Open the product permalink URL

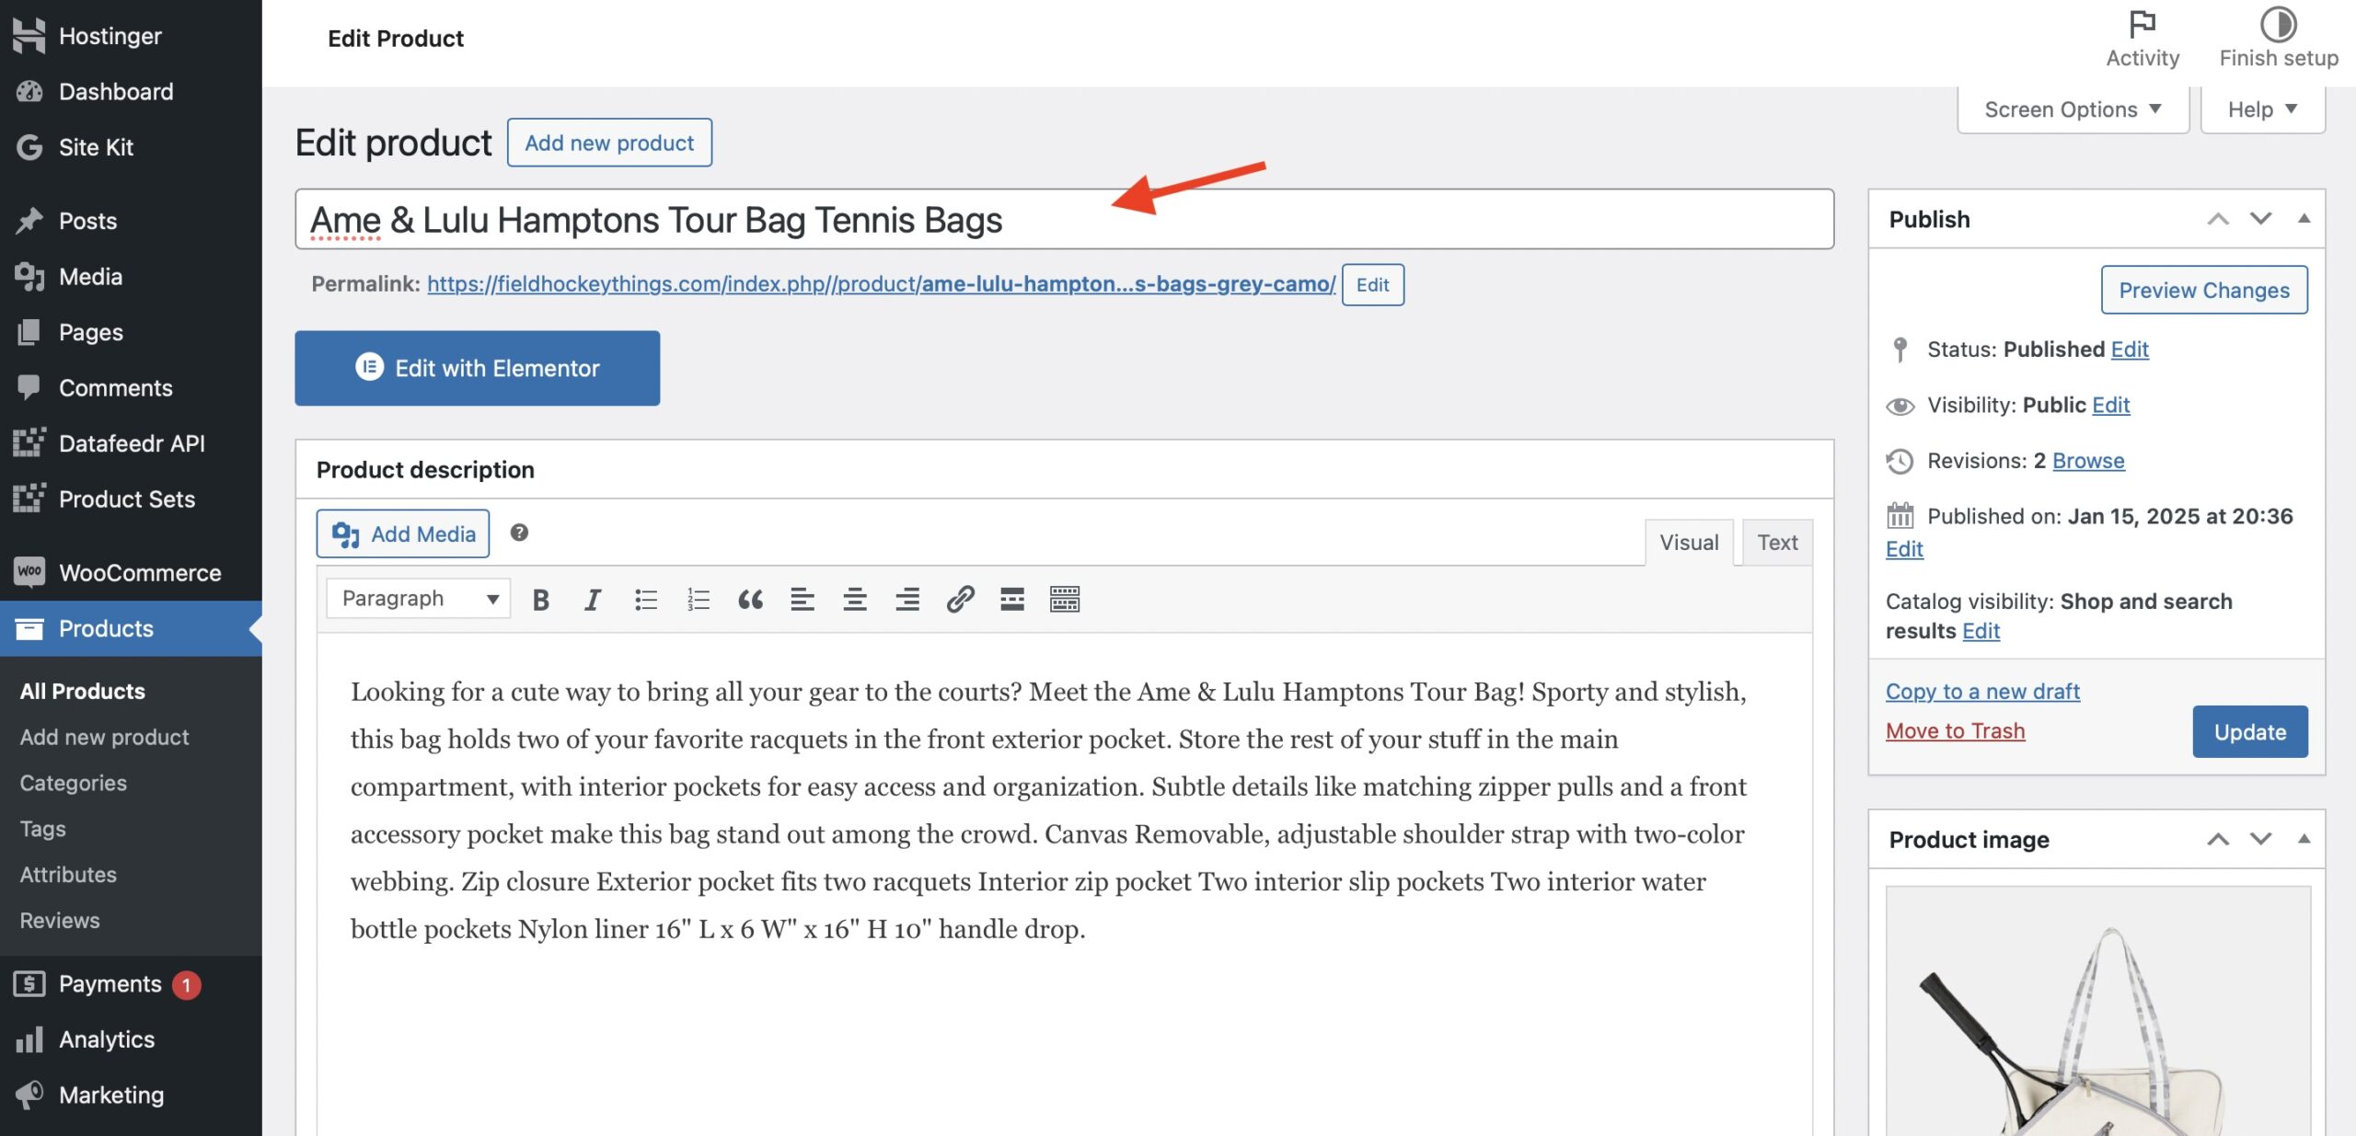coord(881,284)
